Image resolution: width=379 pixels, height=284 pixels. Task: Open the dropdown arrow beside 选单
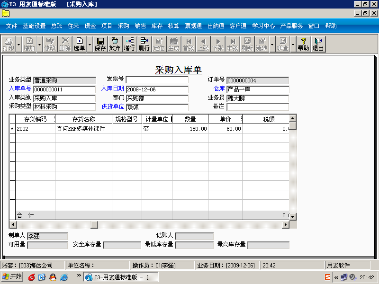pos(90,44)
